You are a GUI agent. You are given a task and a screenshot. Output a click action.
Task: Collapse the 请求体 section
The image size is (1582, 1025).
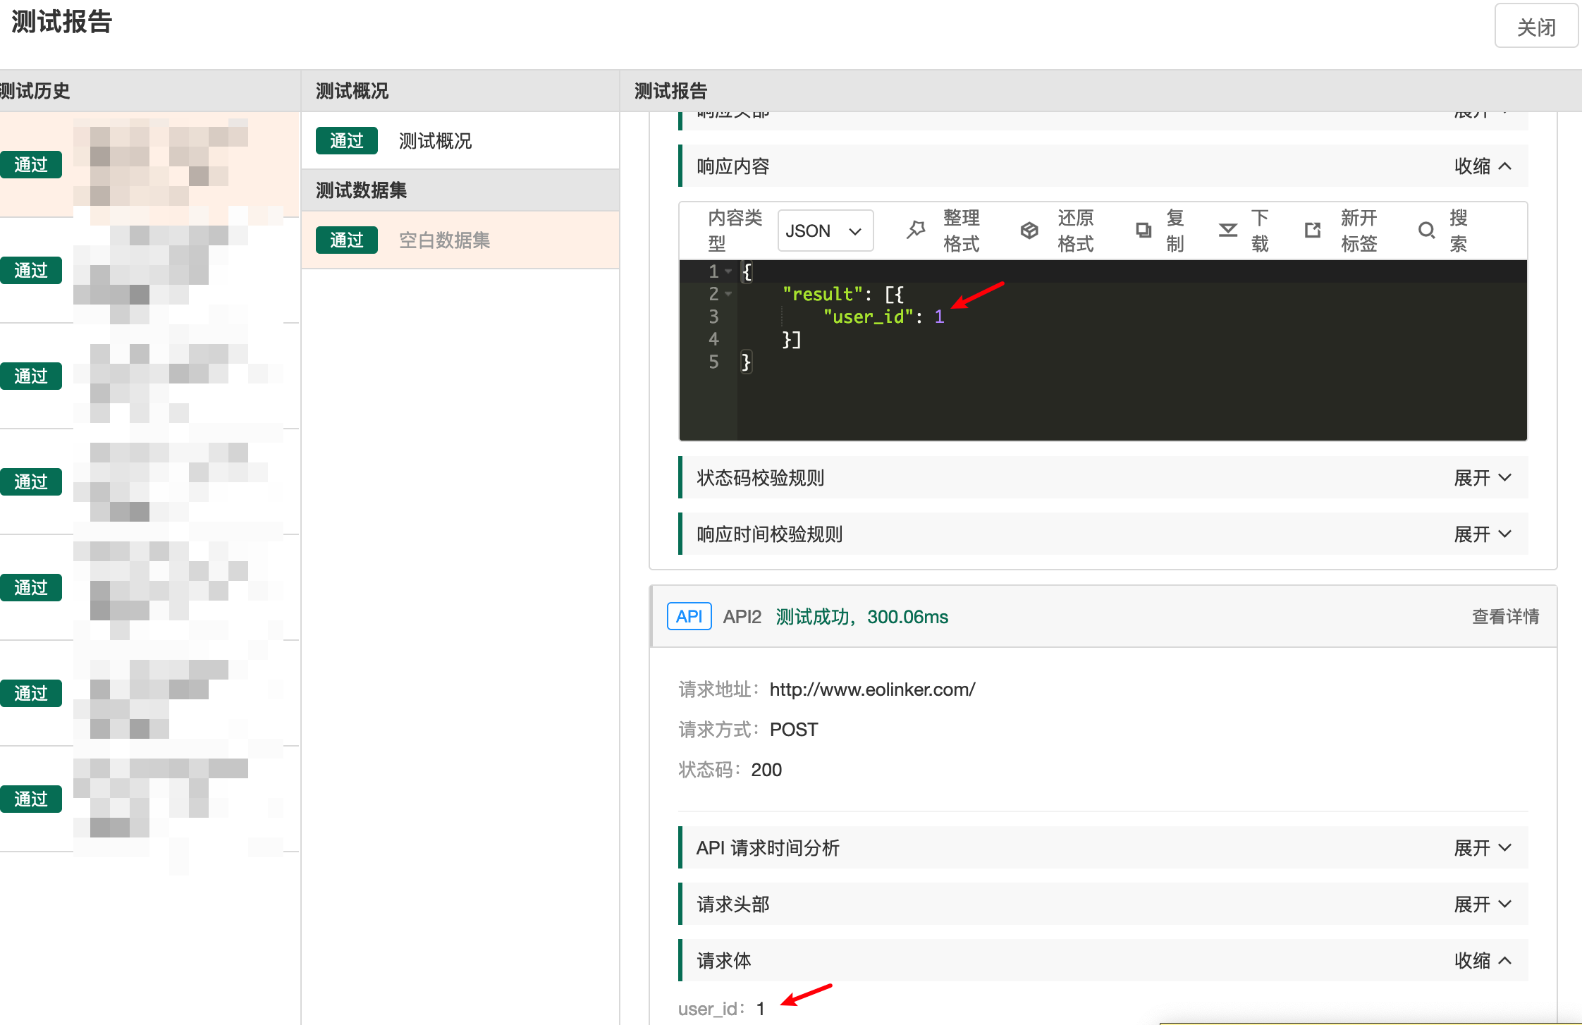(x=1483, y=960)
